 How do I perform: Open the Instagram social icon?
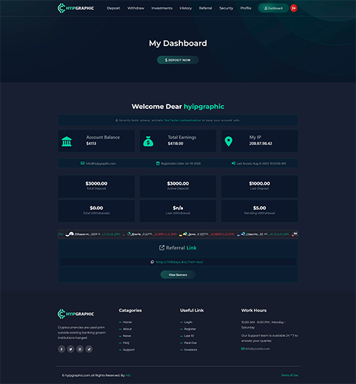click(x=80, y=349)
